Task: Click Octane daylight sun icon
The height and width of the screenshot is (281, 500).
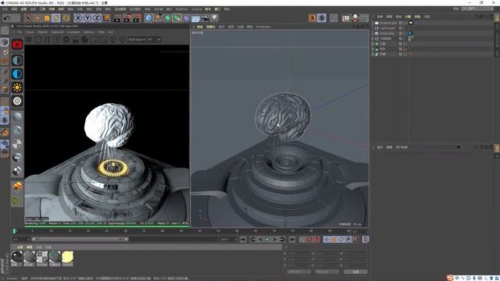Action: (17, 87)
